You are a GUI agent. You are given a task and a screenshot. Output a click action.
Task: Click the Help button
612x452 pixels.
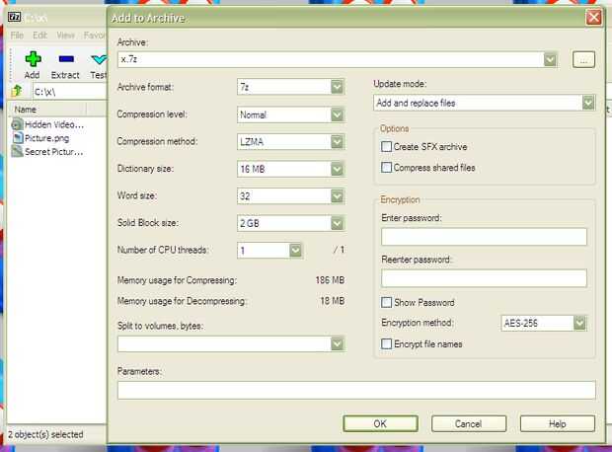[x=558, y=423]
